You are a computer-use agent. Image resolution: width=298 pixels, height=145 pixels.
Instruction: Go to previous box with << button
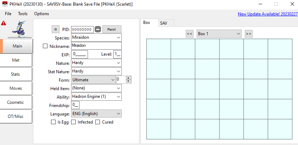(190, 34)
